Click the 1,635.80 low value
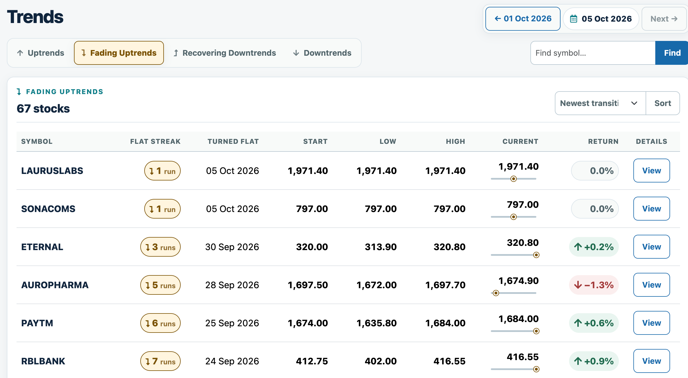The height and width of the screenshot is (378, 688). [x=376, y=323]
